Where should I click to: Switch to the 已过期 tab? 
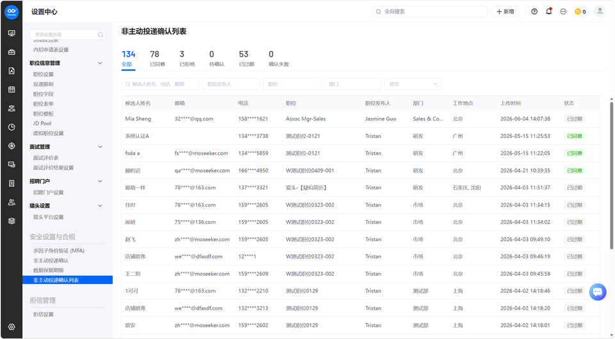click(246, 58)
